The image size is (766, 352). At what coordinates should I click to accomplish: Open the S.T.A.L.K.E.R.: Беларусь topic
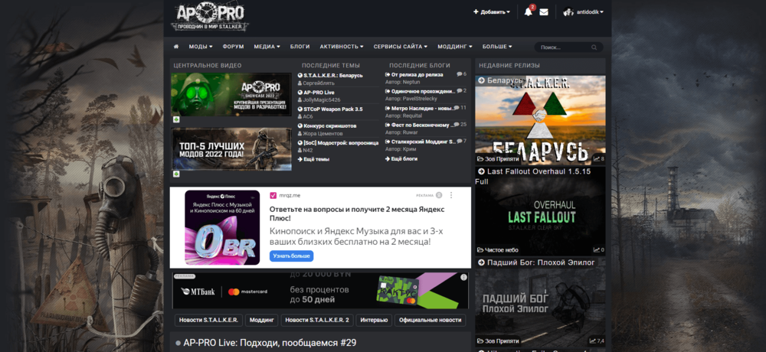333,76
